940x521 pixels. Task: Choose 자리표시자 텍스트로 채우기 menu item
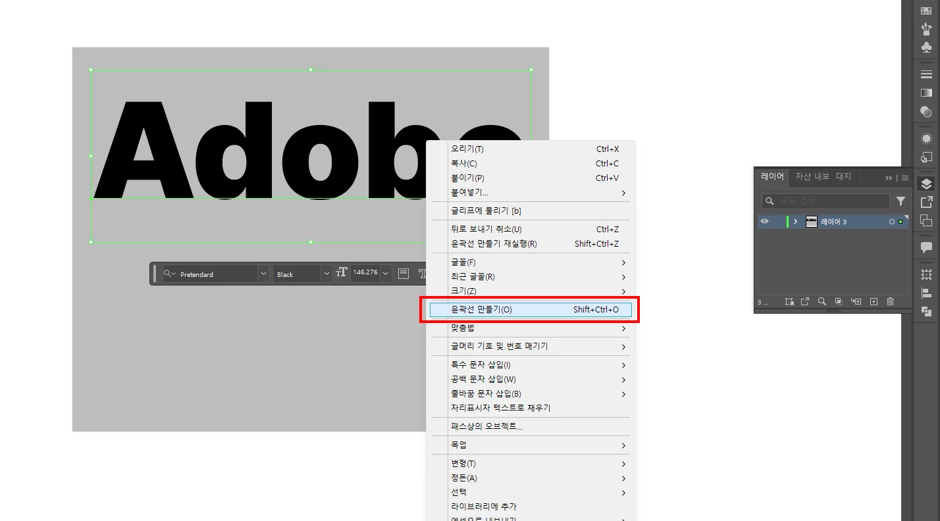(531, 408)
